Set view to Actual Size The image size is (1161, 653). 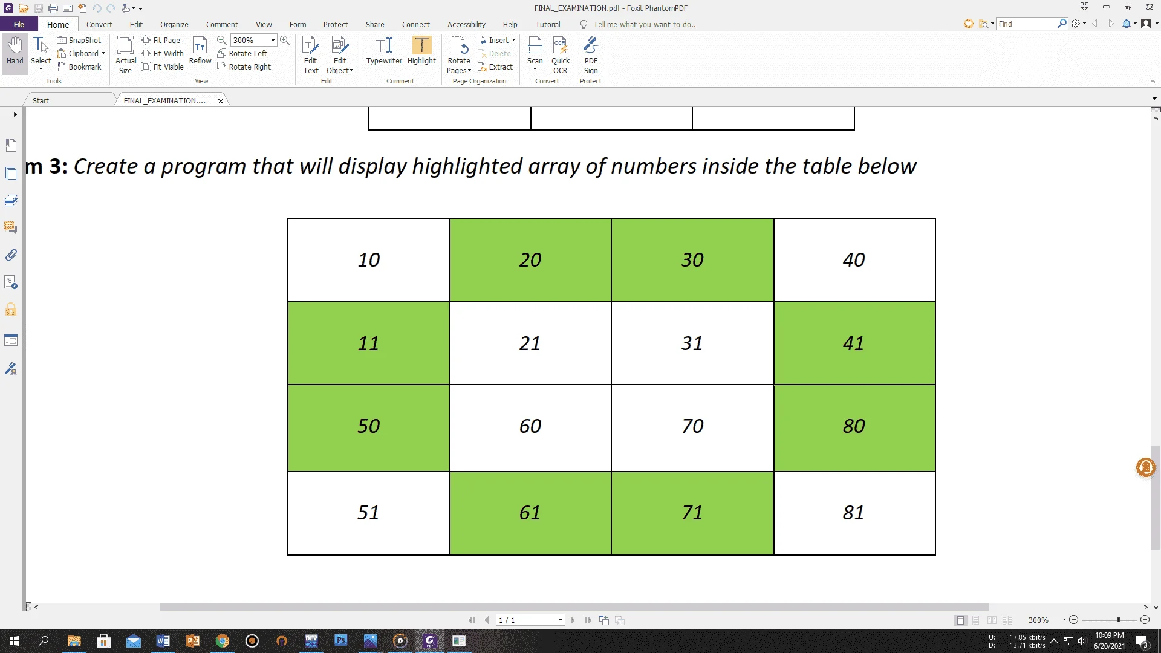pos(126,55)
